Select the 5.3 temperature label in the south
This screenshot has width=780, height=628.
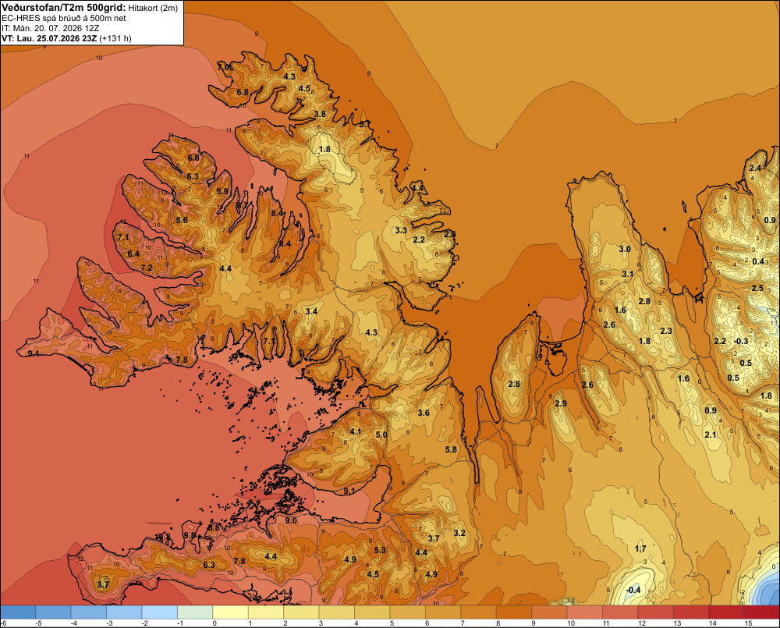point(380,550)
